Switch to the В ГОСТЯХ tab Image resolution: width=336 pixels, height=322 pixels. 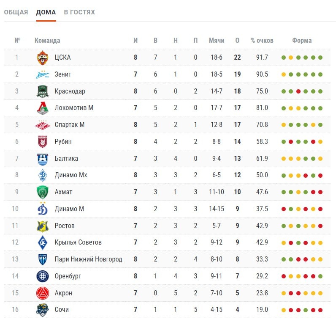coord(79,12)
